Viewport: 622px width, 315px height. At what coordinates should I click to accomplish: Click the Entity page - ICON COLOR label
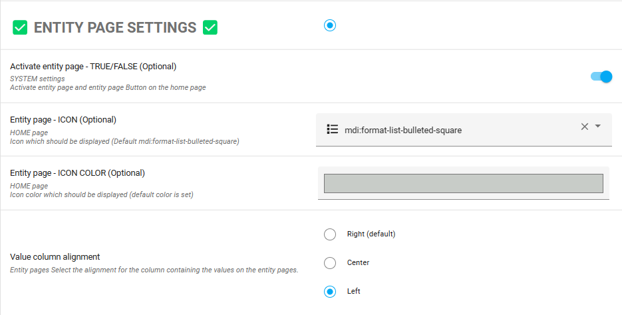click(x=77, y=173)
